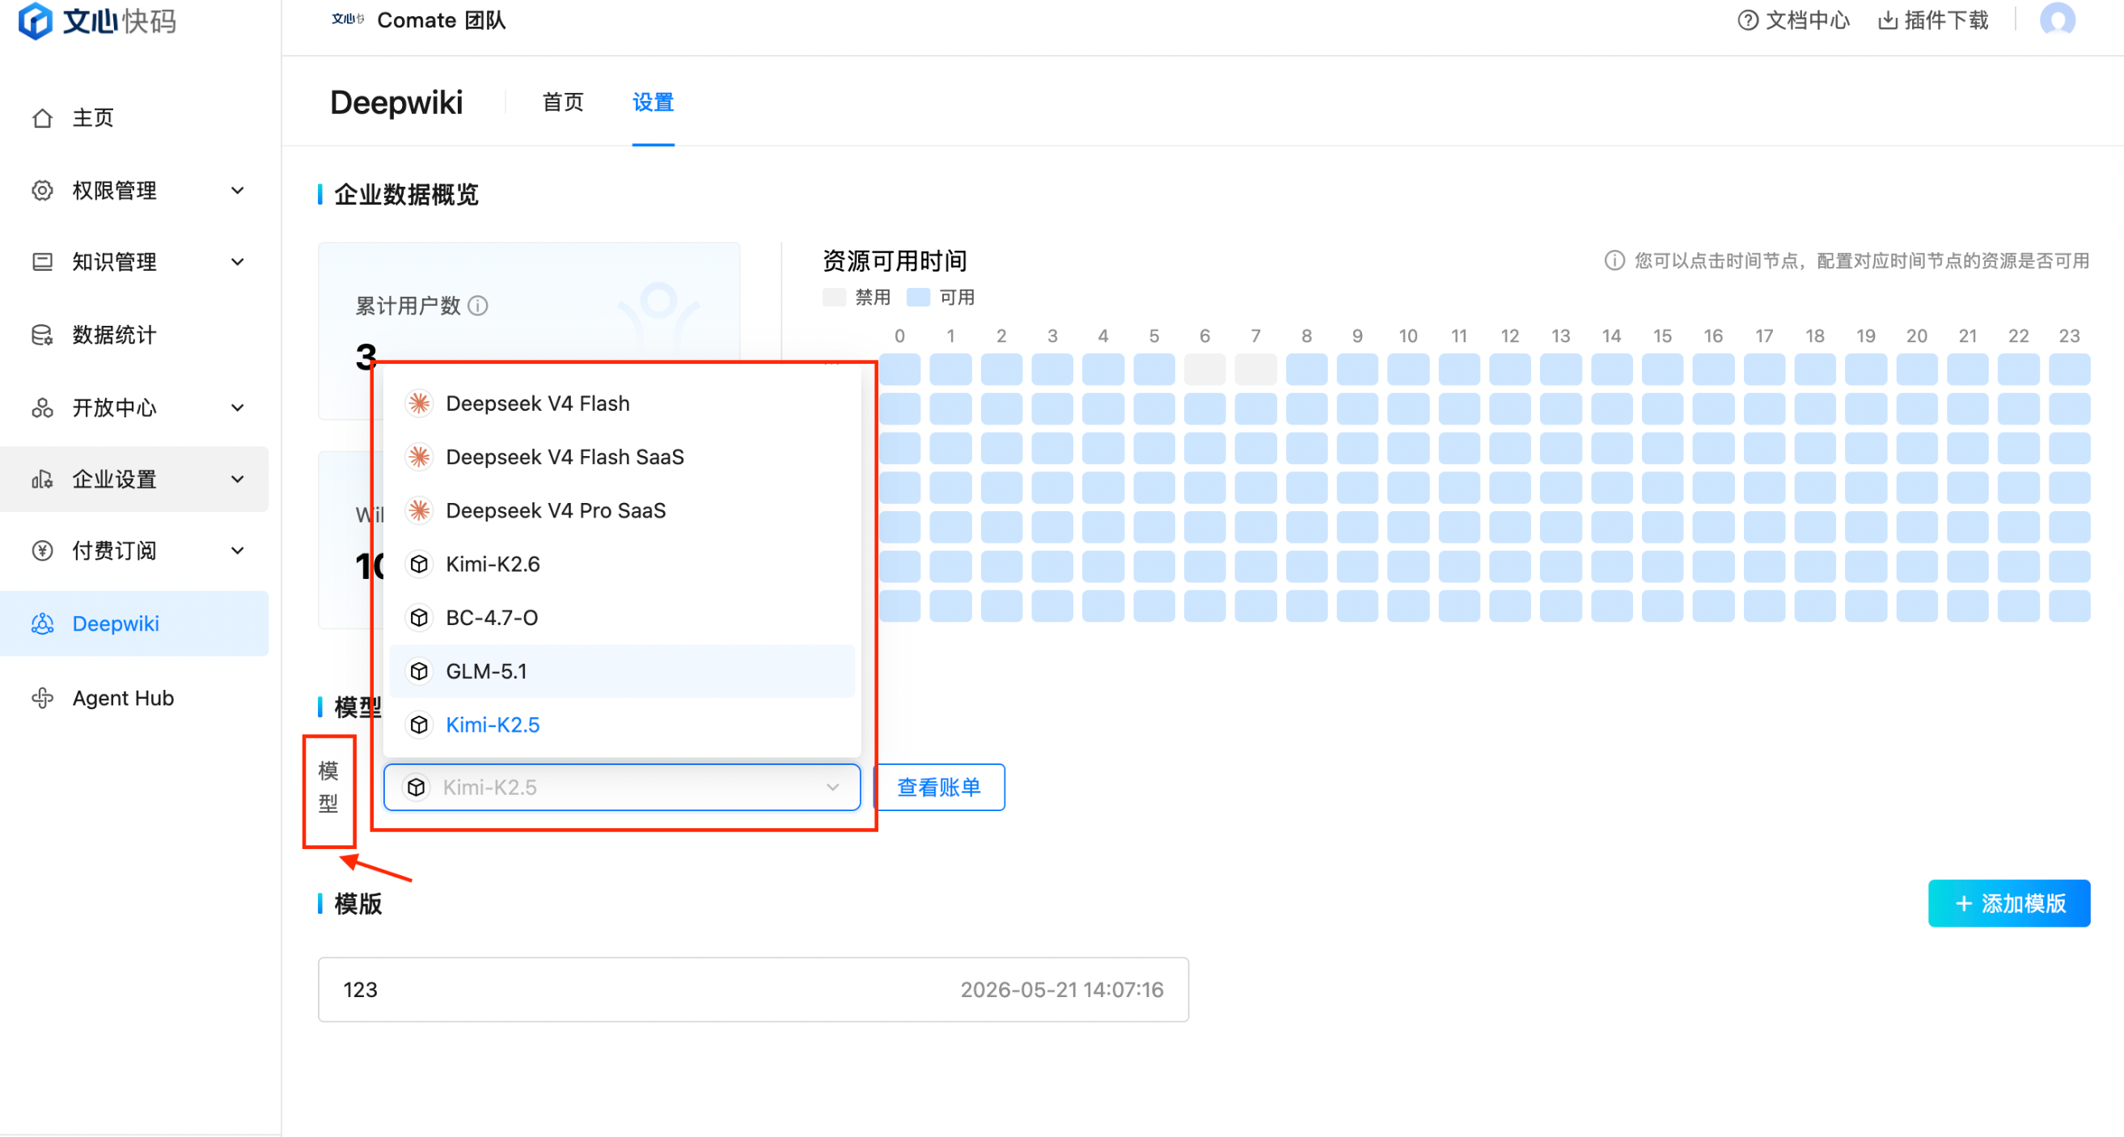Expand the 企业设置 chevron
2124x1137 pixels.
(238, 479)
